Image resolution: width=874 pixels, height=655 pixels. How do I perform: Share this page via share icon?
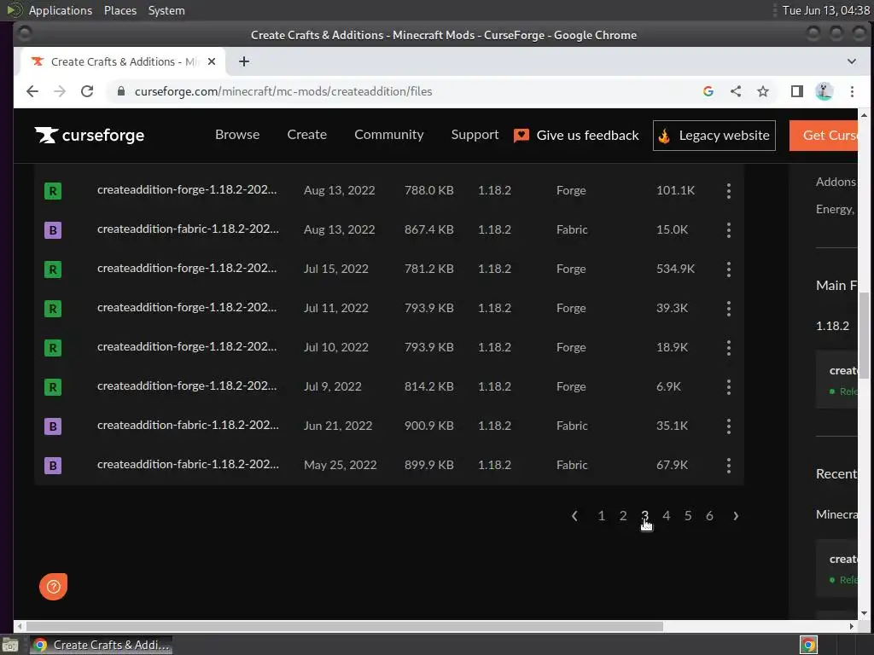pyautogui.click(x=736, y=91)
